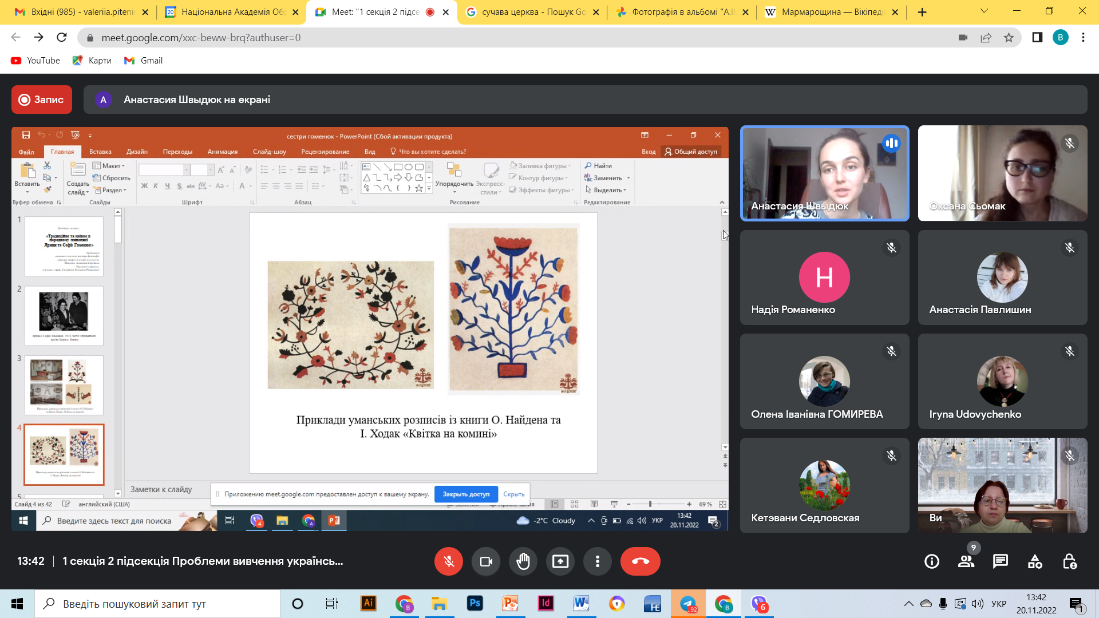Open the activities icon
The height and width of the screenshot is (618, 1099).
point(1035,561)
